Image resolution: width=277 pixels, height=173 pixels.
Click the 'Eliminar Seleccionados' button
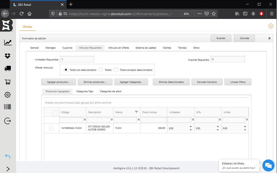(x=171, y=82)
